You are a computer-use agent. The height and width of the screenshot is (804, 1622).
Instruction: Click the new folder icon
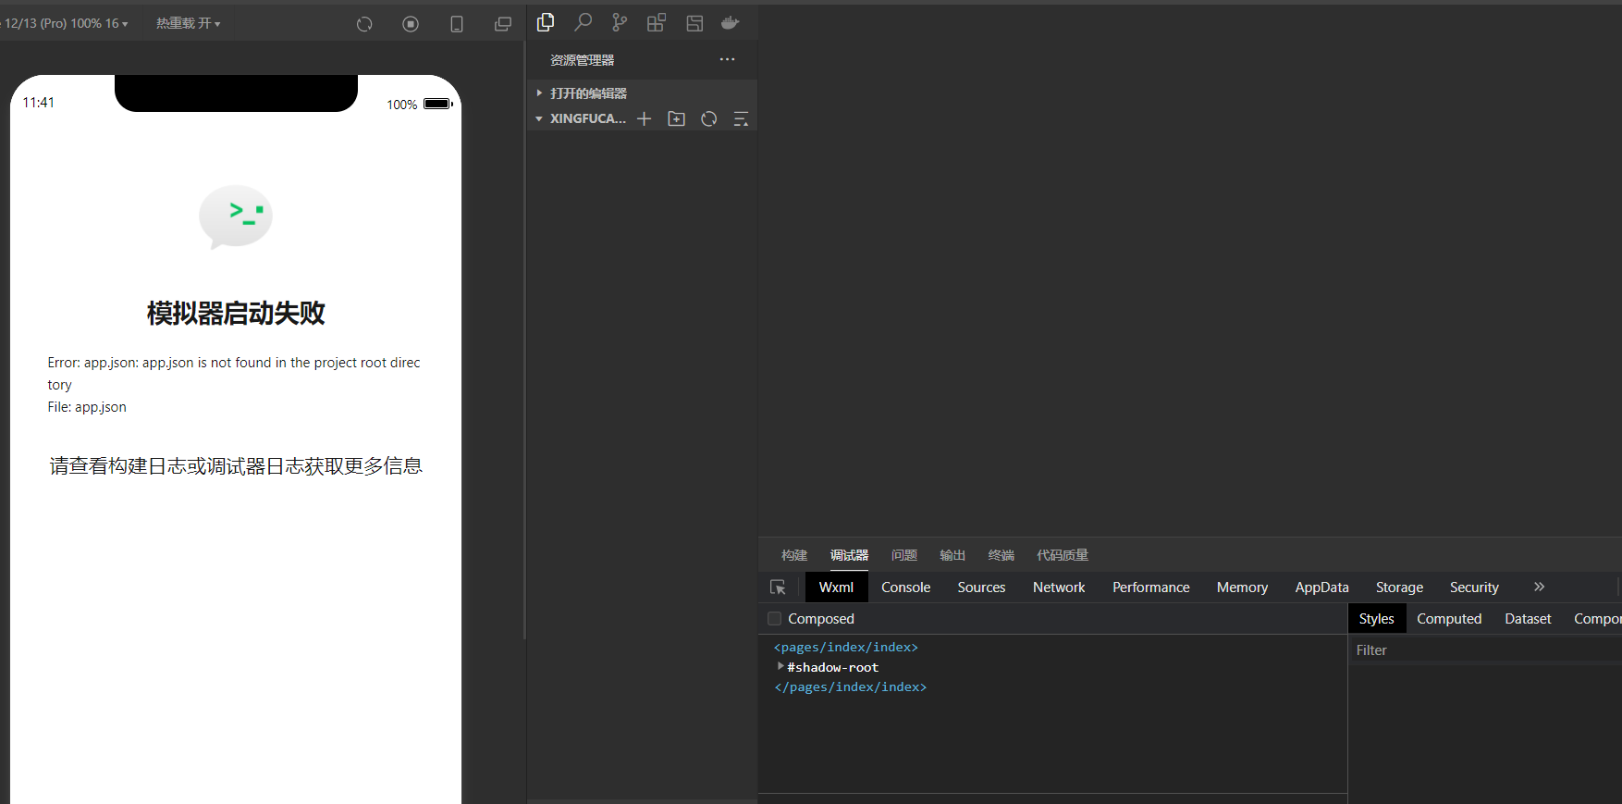(x=677, y=118)
